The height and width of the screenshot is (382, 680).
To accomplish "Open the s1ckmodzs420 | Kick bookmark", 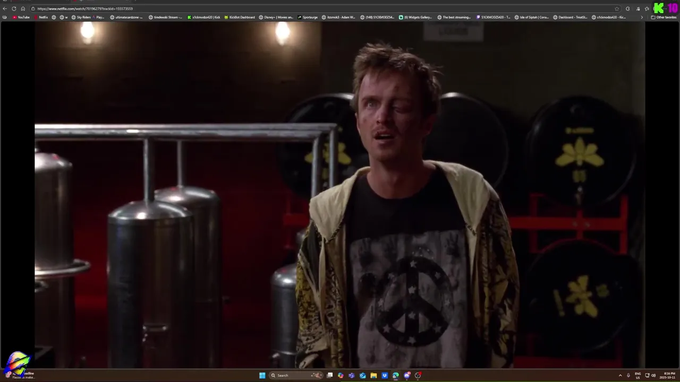I will pos(203,17).
